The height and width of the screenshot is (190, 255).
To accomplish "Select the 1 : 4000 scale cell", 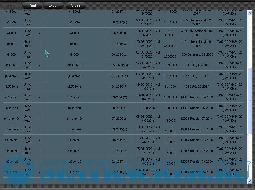I will (x=170, y=87).
